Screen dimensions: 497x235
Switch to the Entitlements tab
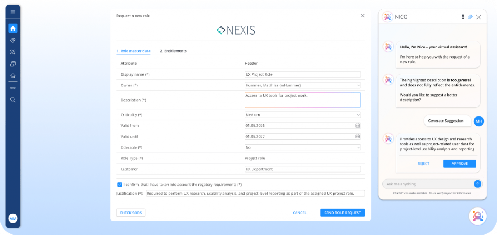click(173, 51)
